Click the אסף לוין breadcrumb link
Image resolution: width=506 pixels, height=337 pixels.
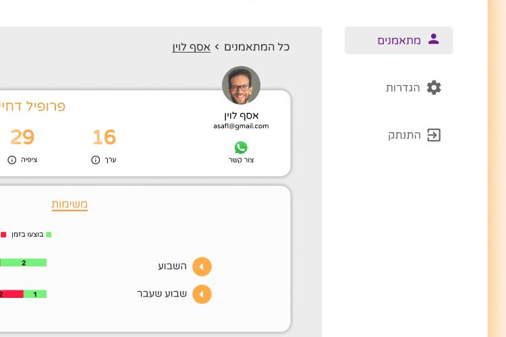click(x=192, y=47)
